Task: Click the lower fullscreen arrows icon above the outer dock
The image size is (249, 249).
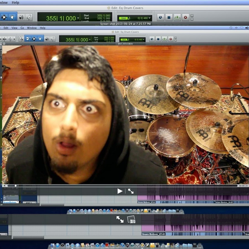Action: 120,219
